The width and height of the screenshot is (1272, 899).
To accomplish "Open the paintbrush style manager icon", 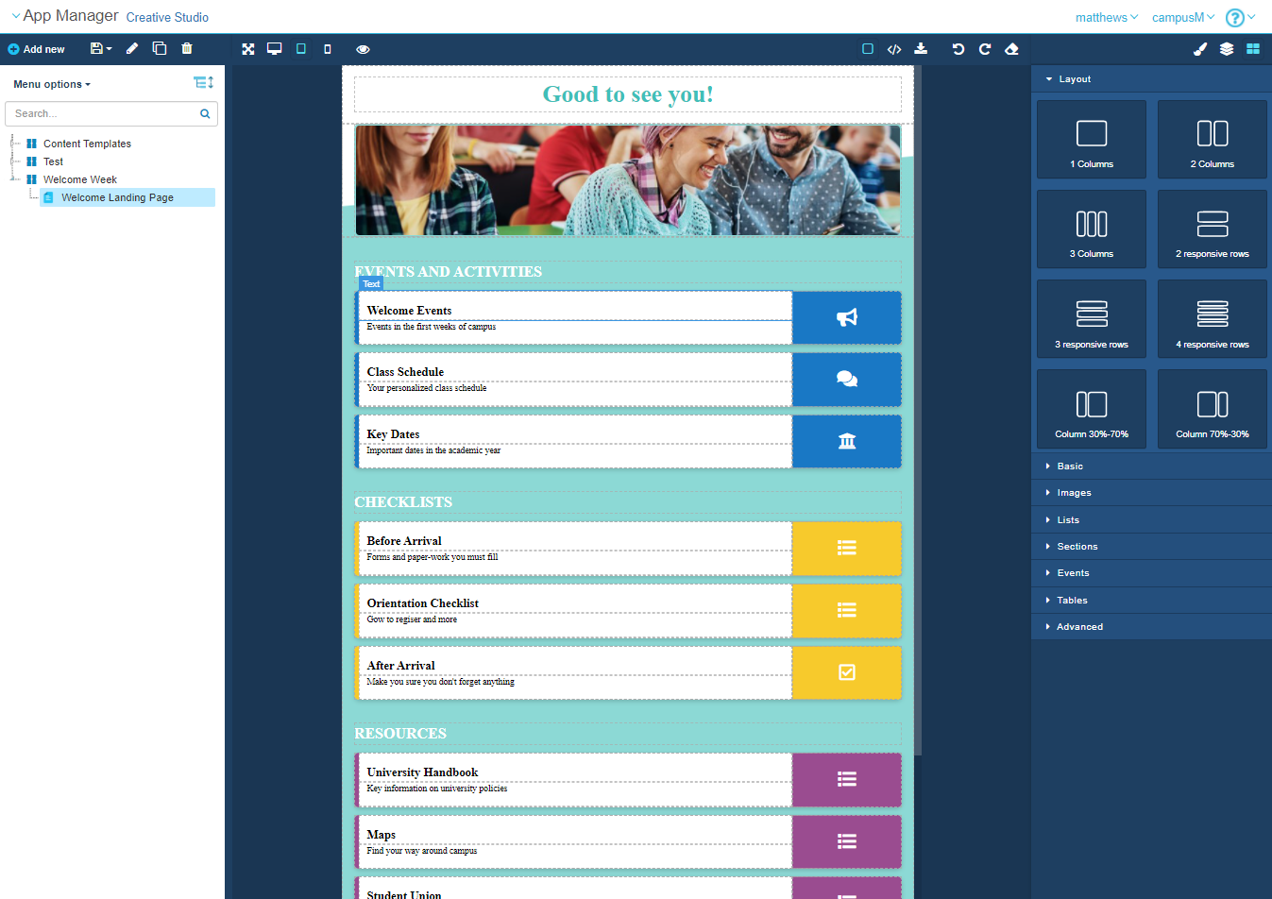I will pos(1200,49).
